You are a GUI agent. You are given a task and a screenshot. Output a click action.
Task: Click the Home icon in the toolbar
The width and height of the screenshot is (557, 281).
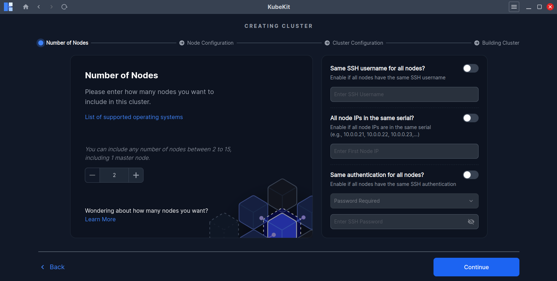tap(25, 7)
